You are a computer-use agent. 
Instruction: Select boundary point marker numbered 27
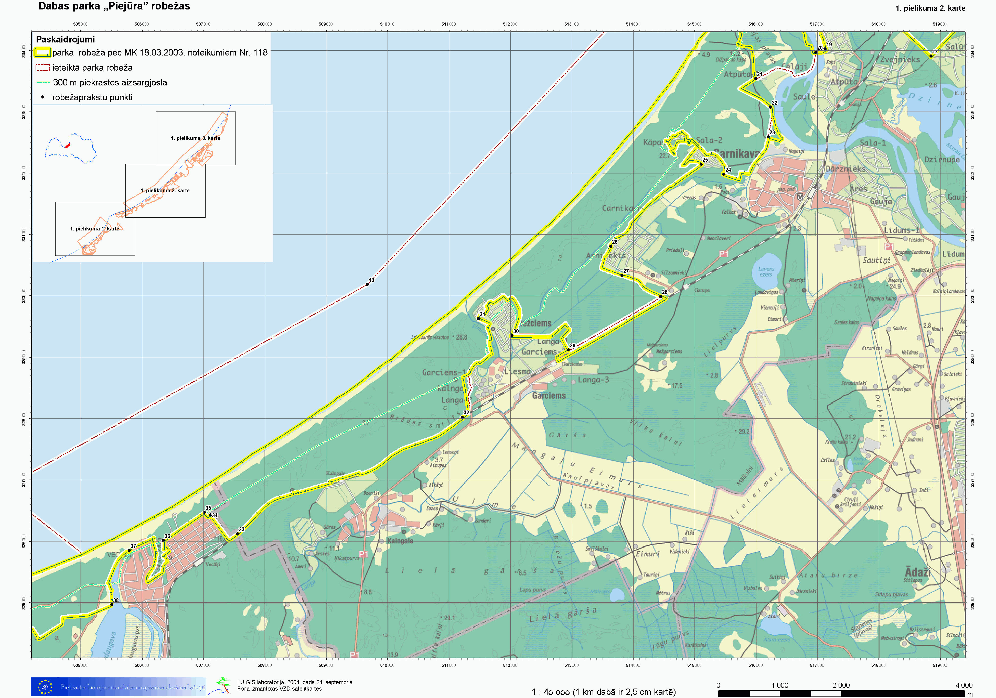[x=622, y=275]
